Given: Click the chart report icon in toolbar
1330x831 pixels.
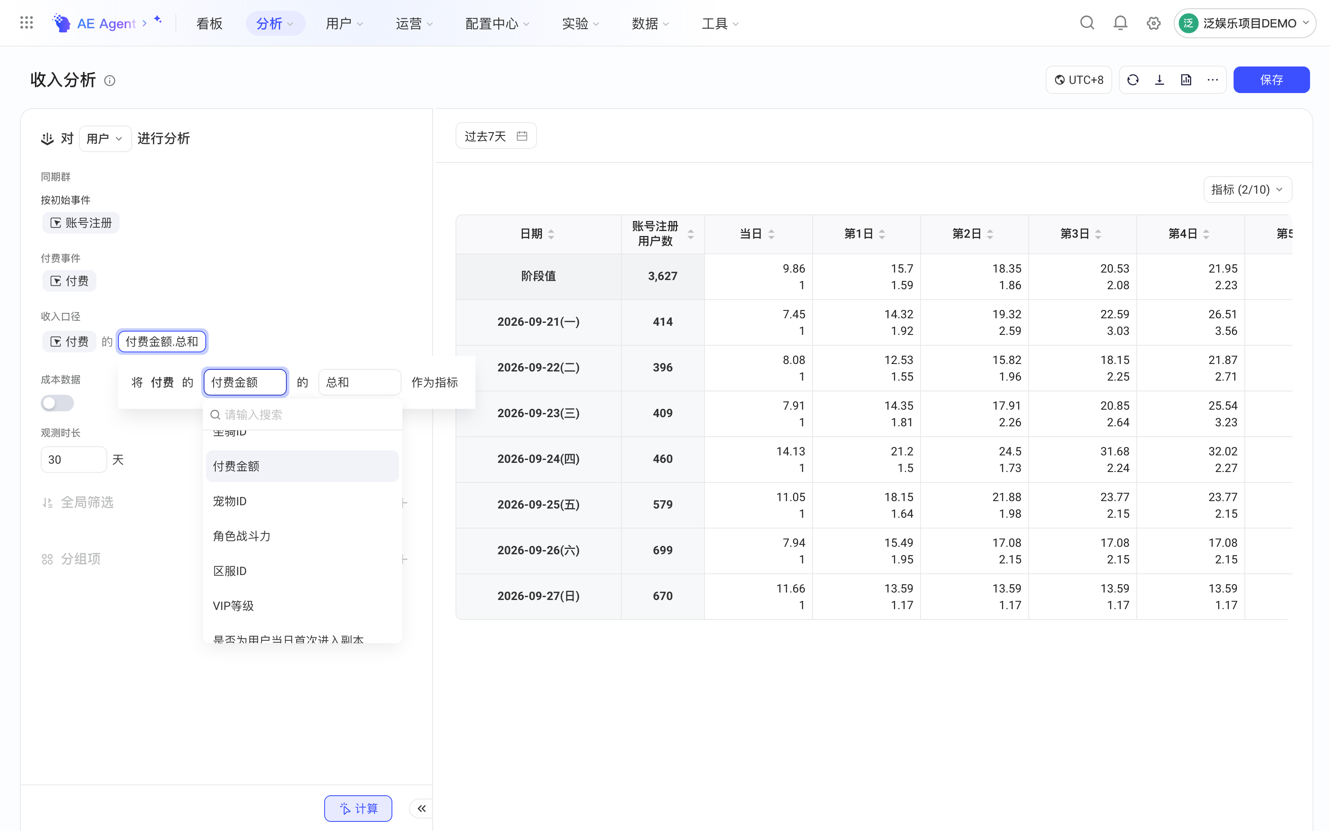Looking at the screenshot, I should click(1186, 80).
